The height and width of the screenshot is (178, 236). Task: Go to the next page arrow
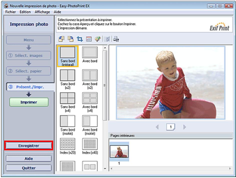[184, 127]
